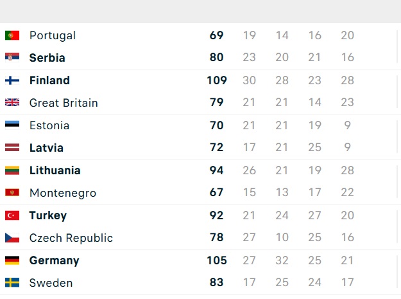The width and height of the screenshot is (401, 299).
Task: Click the Turkey flag icon
Action: coord(12,215)
